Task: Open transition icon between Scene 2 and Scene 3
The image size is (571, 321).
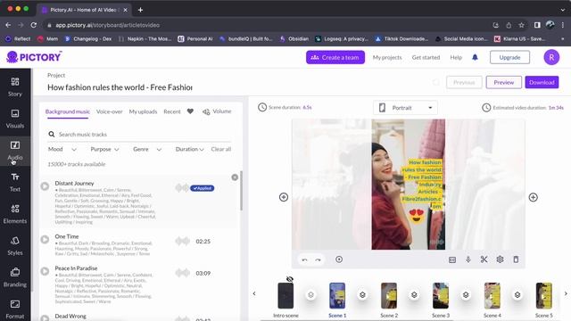Action: [x=414, y=295]
